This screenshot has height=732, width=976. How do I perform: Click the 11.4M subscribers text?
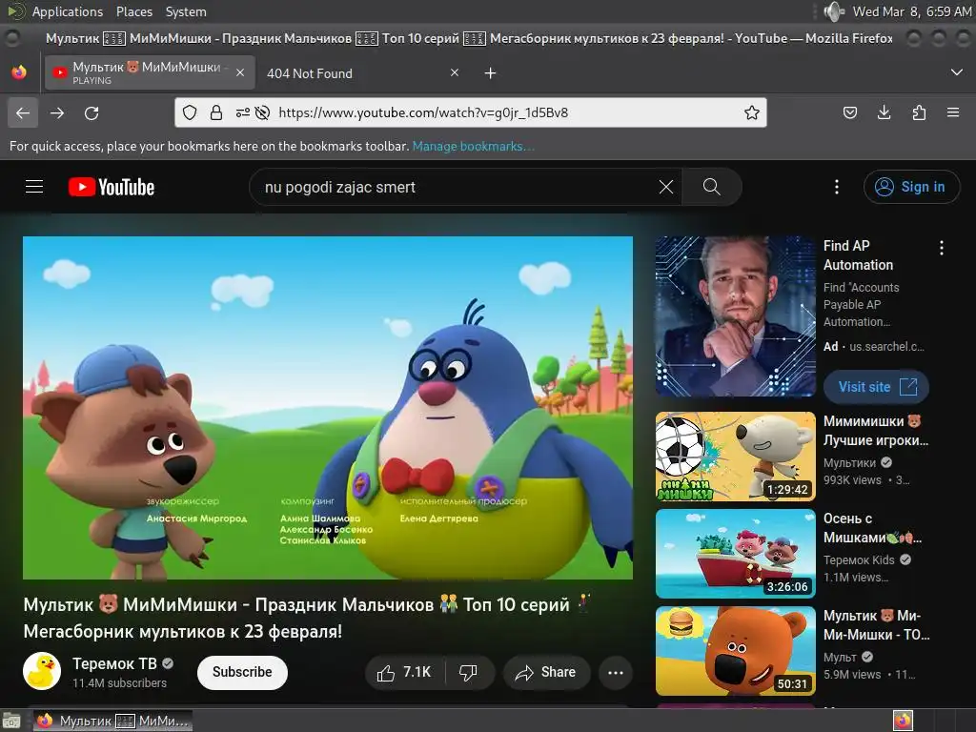point(119,682)
